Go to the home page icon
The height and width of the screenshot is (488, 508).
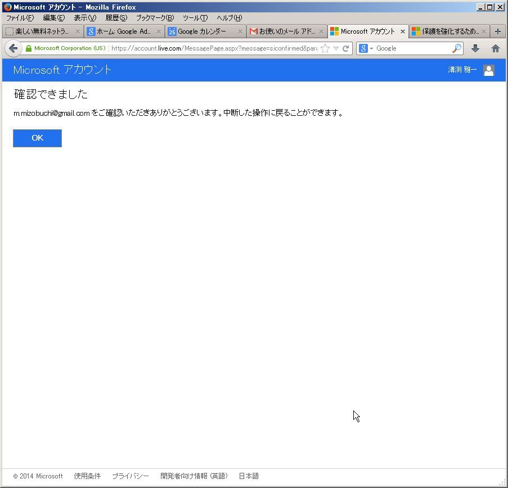click(x=496, y=48)
